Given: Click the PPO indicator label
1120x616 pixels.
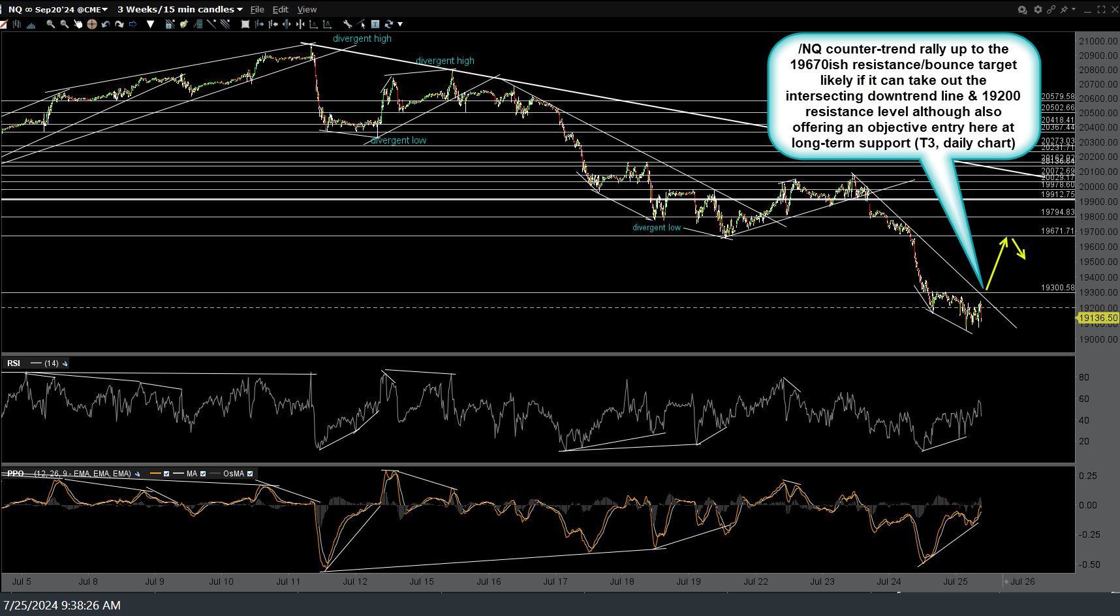Looking at the screenshot, I should point(16,474).
